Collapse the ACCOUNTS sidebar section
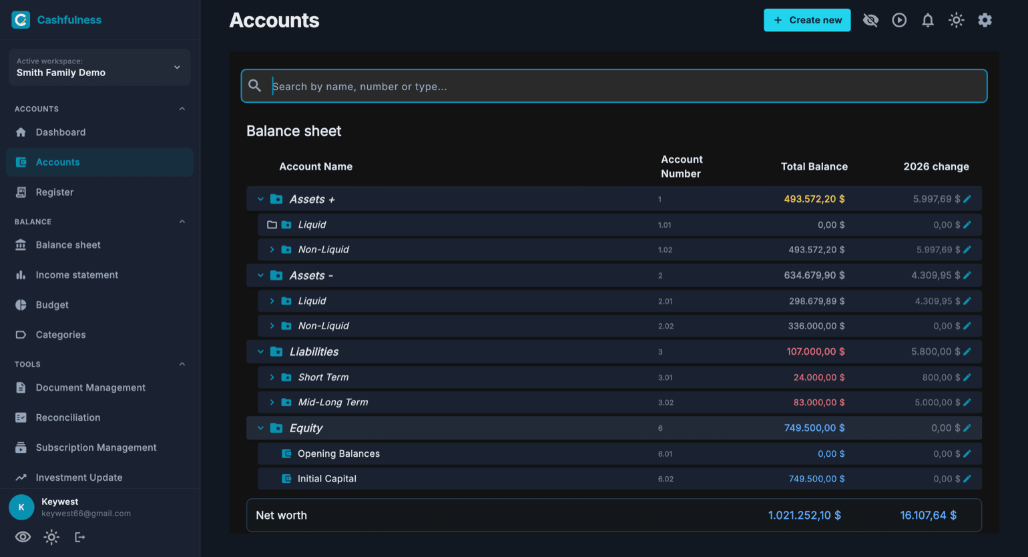1028x557 pixels. [x=182, y=109]
